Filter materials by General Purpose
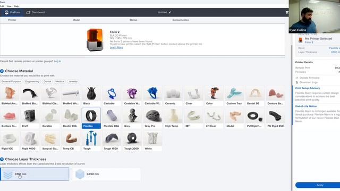Screen dimensions: 340x191 click(11, 81)
